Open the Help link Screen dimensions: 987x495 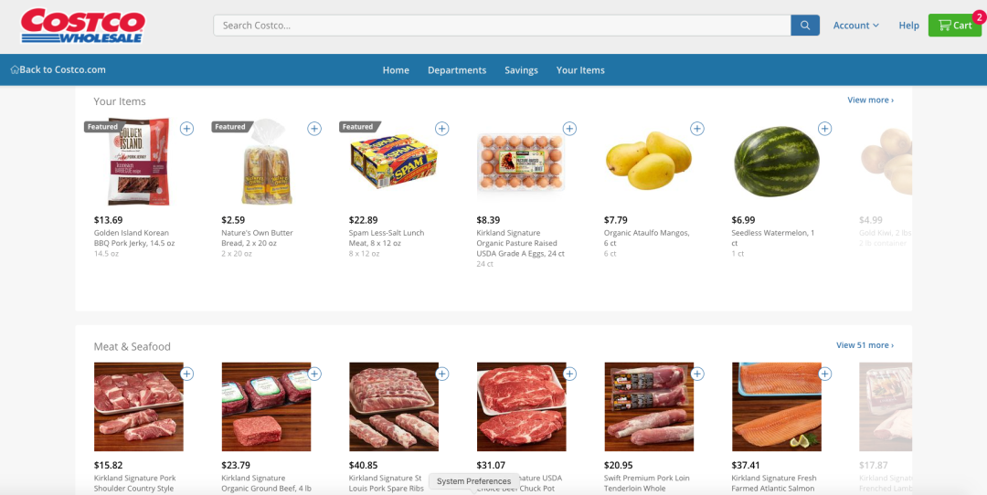tap(909, 26)
